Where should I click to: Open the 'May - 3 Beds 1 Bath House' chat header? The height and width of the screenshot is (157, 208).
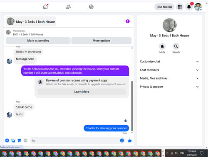pyautogui.click(x=31, y=22)
